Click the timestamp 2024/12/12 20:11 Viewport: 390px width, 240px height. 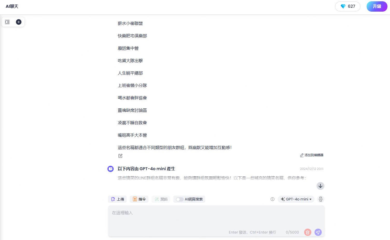click(312, 169)
